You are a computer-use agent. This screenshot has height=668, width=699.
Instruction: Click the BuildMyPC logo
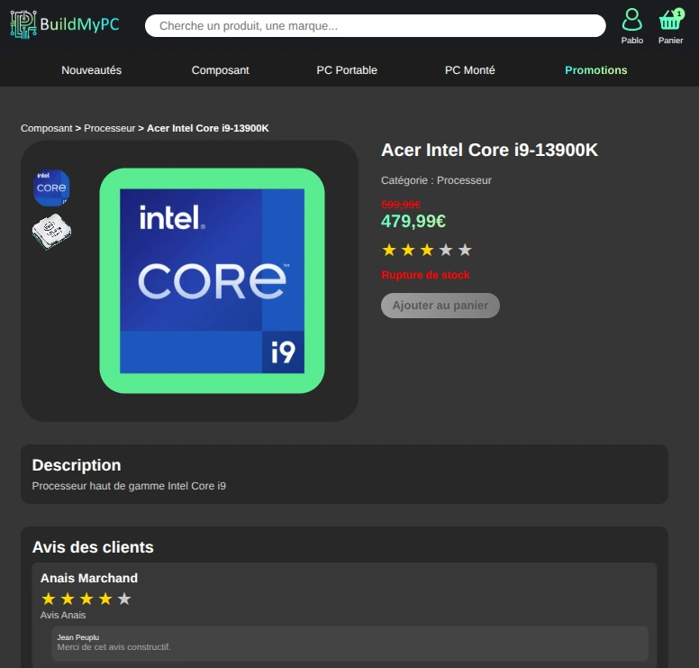click(x=65, y=24)
